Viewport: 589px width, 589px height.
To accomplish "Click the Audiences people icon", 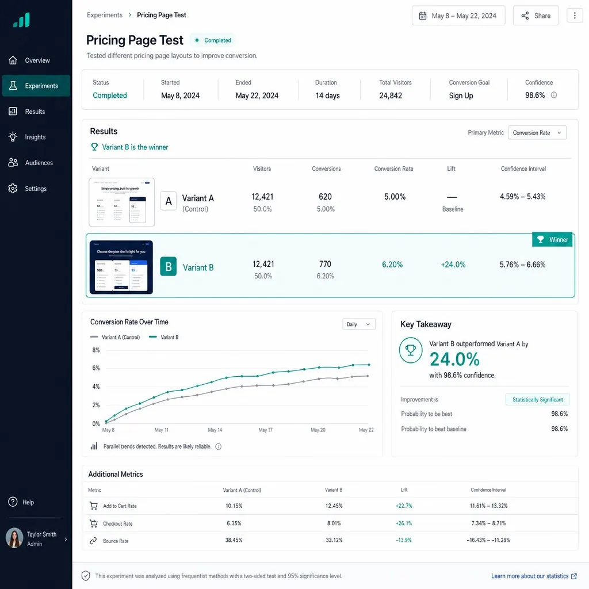I will click(x=13, y=163).
